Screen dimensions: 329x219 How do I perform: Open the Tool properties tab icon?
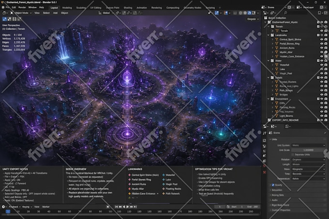[264, 133]
